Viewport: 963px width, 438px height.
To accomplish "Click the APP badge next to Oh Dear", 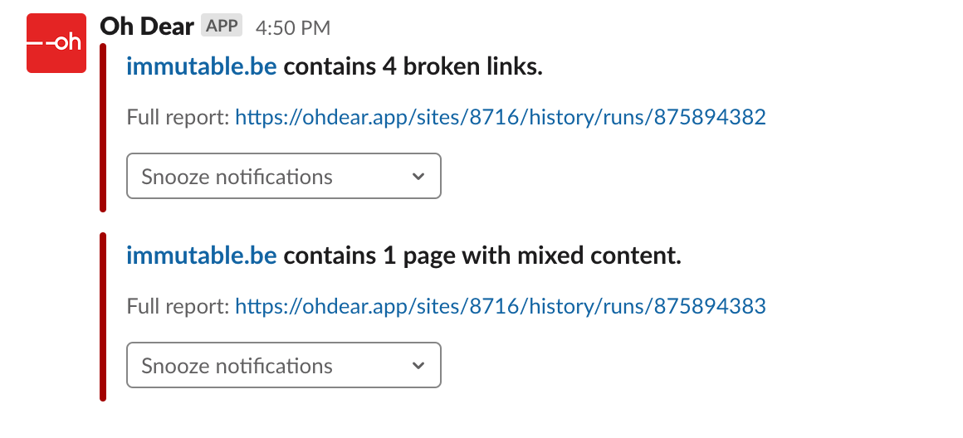I will pos(222,26).
